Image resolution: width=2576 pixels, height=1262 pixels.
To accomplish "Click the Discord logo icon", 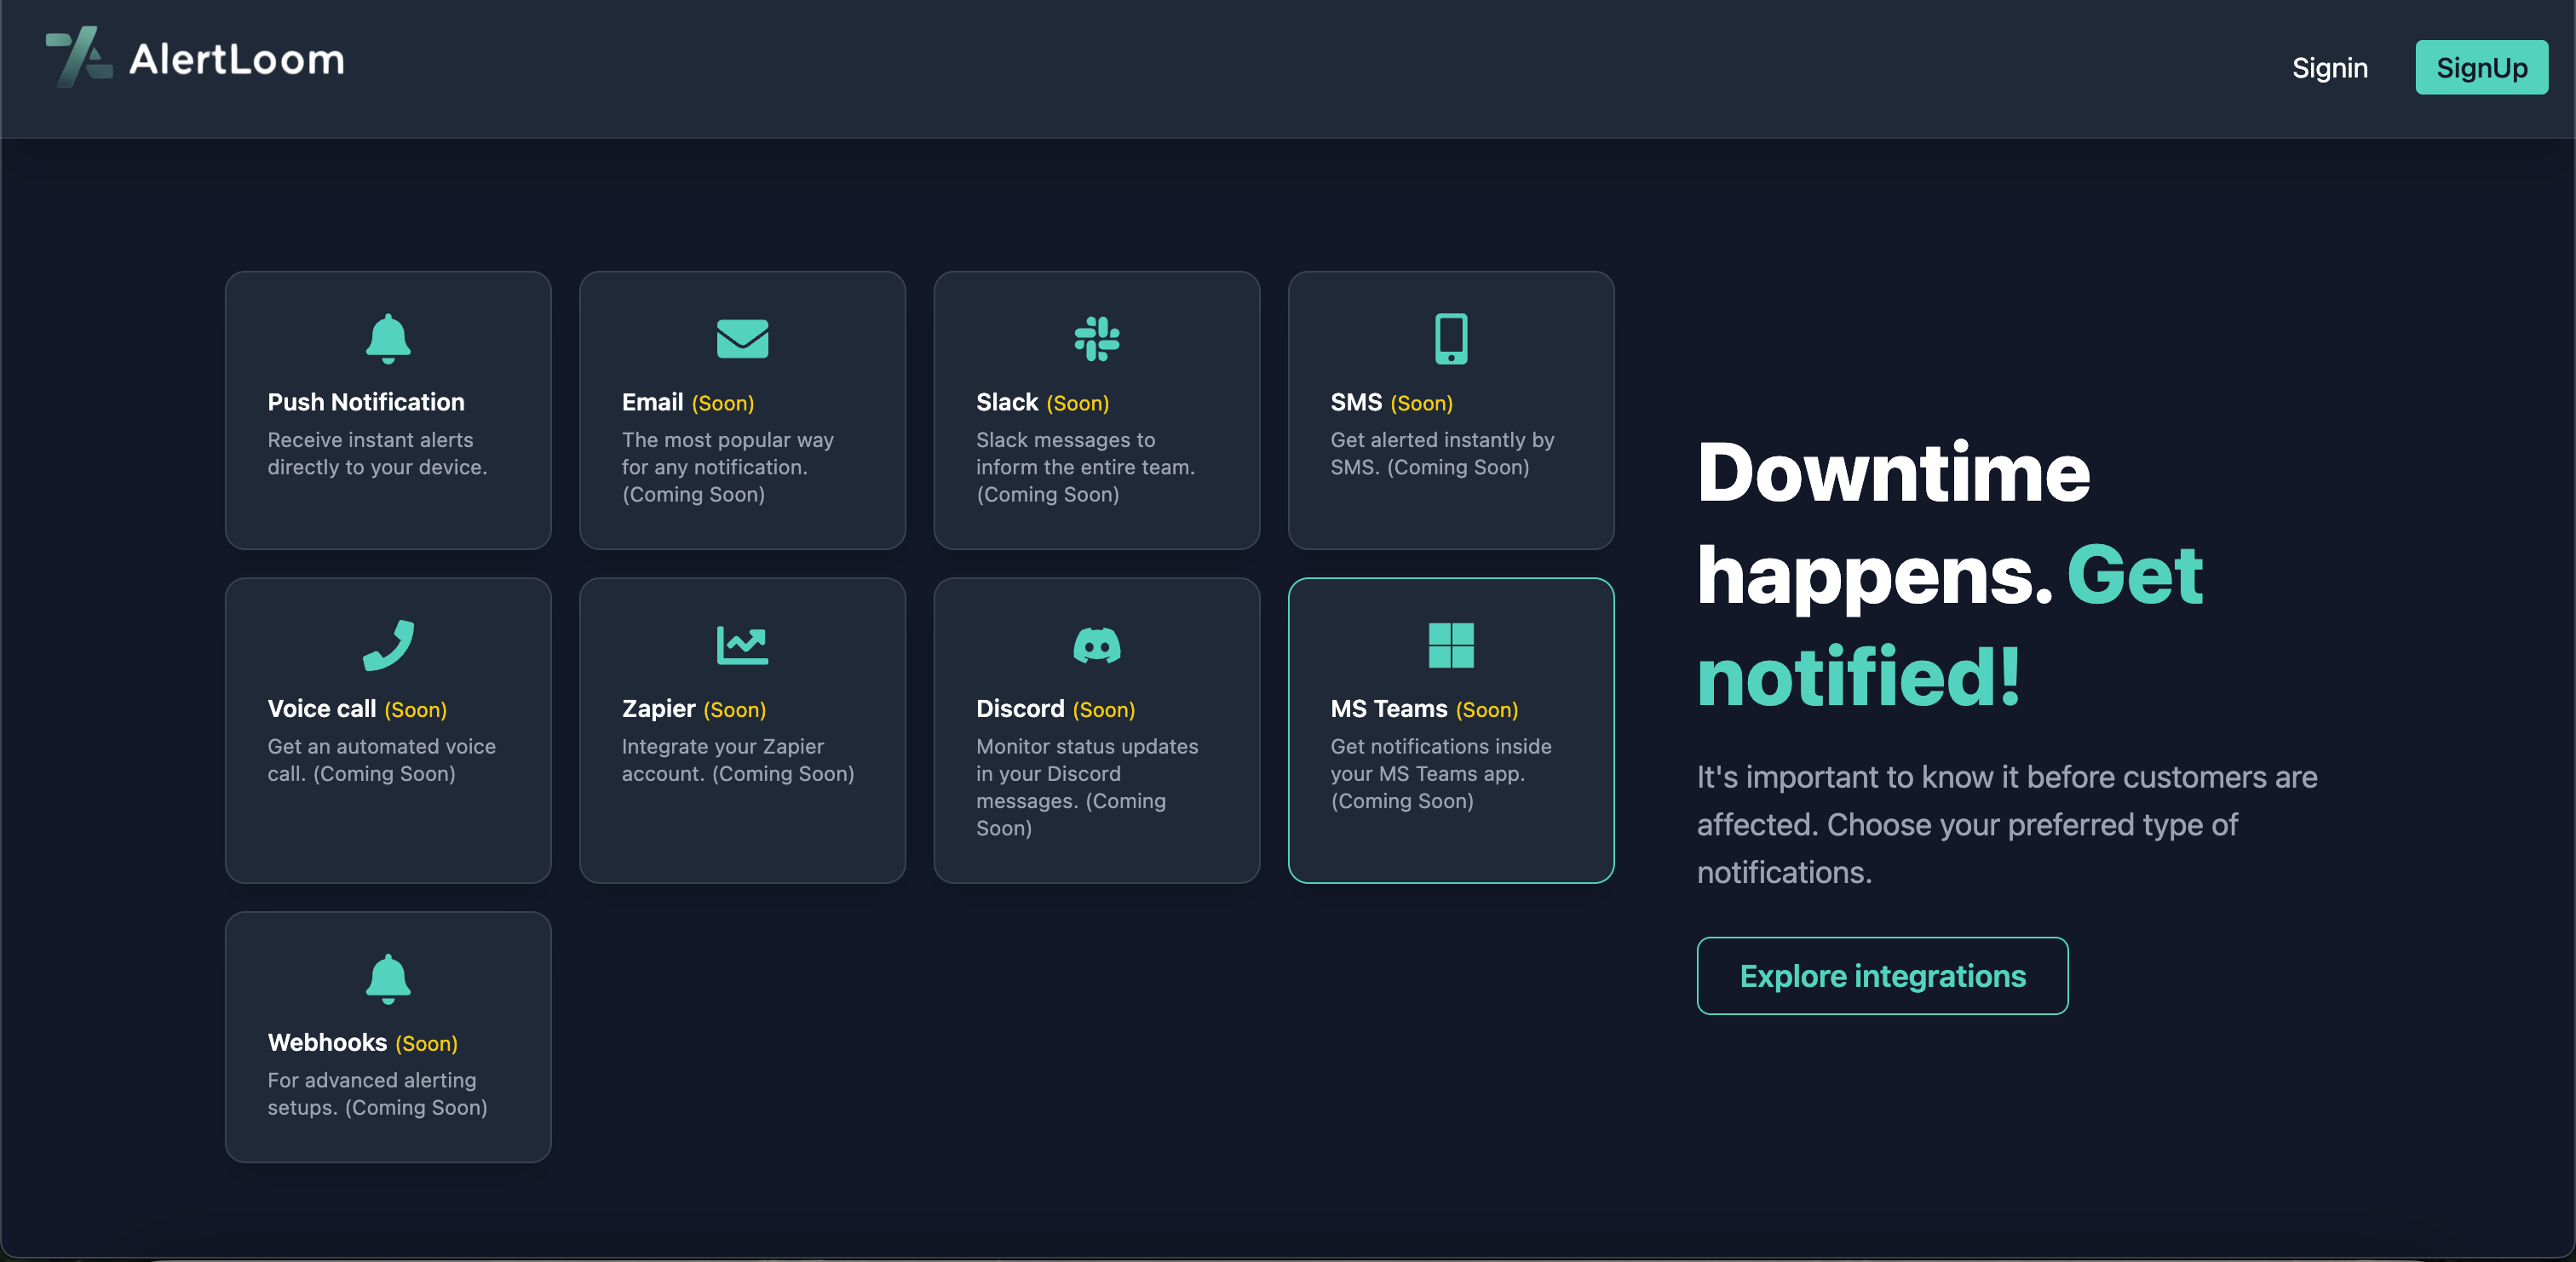I will tap(1096, 645).
